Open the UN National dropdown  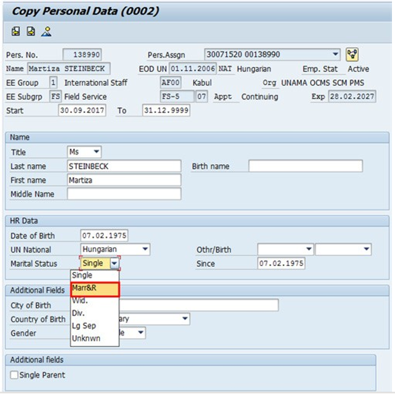coord(145,249)
